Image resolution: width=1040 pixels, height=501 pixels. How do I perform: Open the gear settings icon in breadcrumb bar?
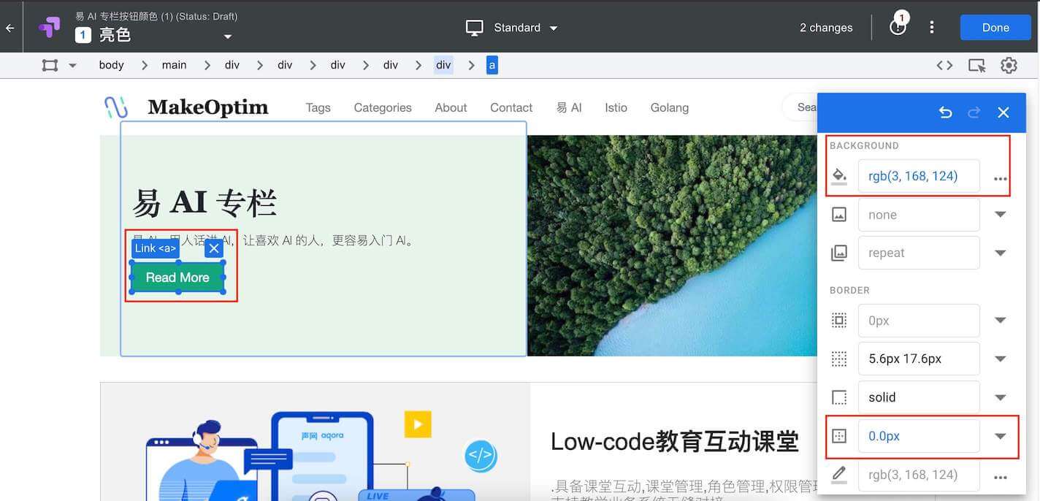coord(1009,65)
